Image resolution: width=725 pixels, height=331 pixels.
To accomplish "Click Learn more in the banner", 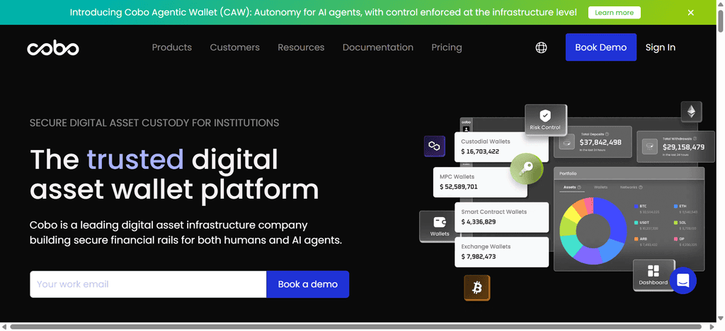I will (x=614, y=13).
